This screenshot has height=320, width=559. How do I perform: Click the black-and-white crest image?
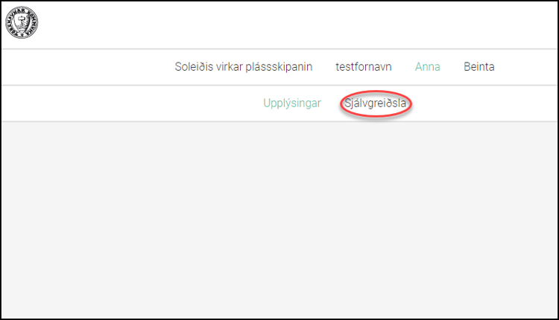(22, 22)
